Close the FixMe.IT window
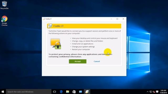The height and width of the screenshot is (94, 168). (x=123, y=19)
